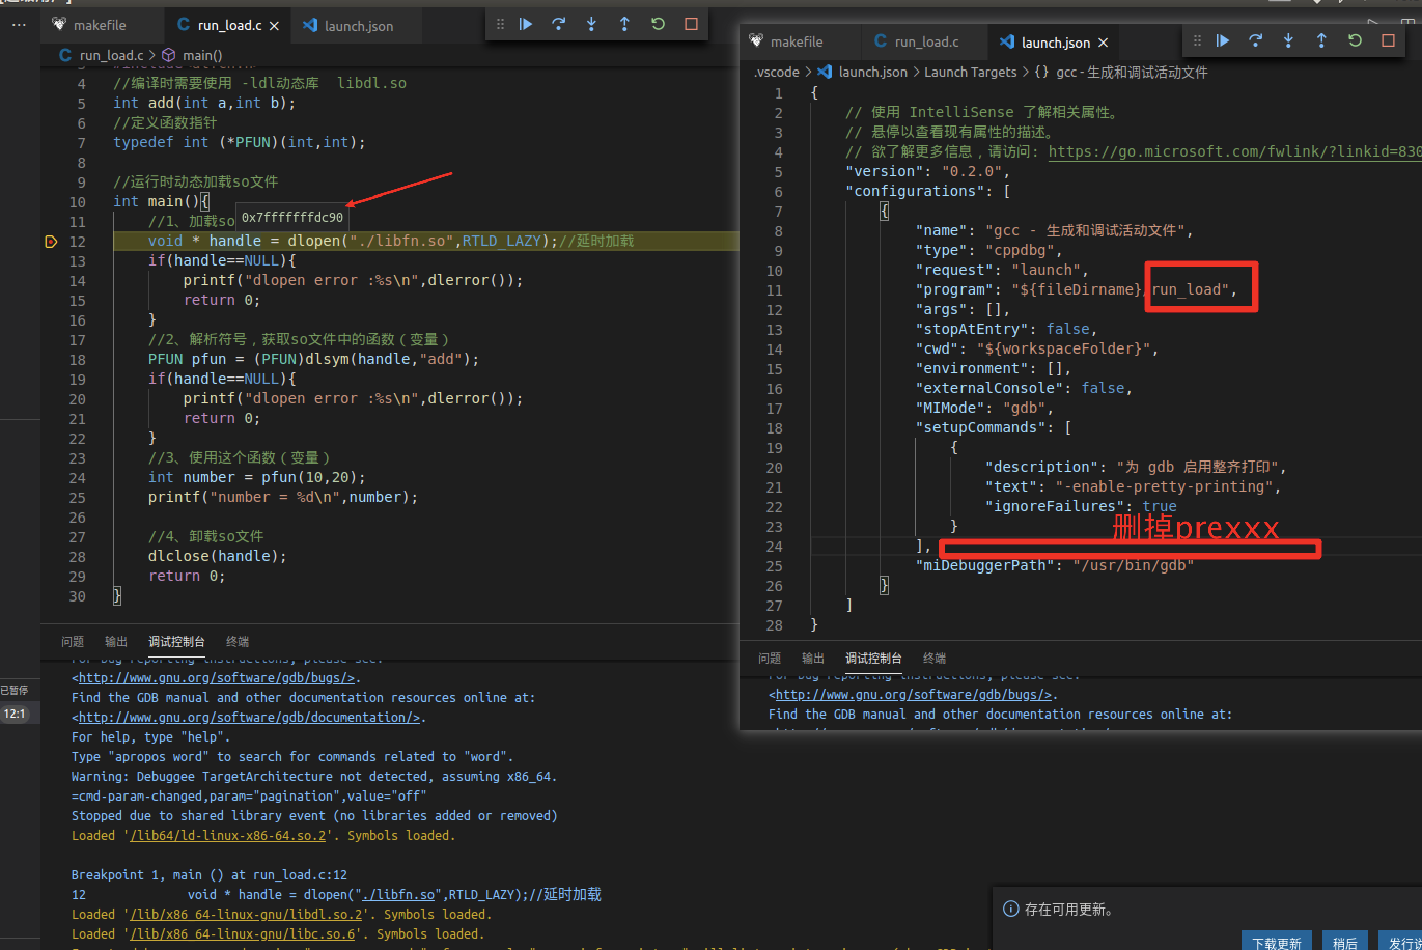
Task: Open Launch Targets breadcrumb in launch.json
Action: click(x=970, y=72)
